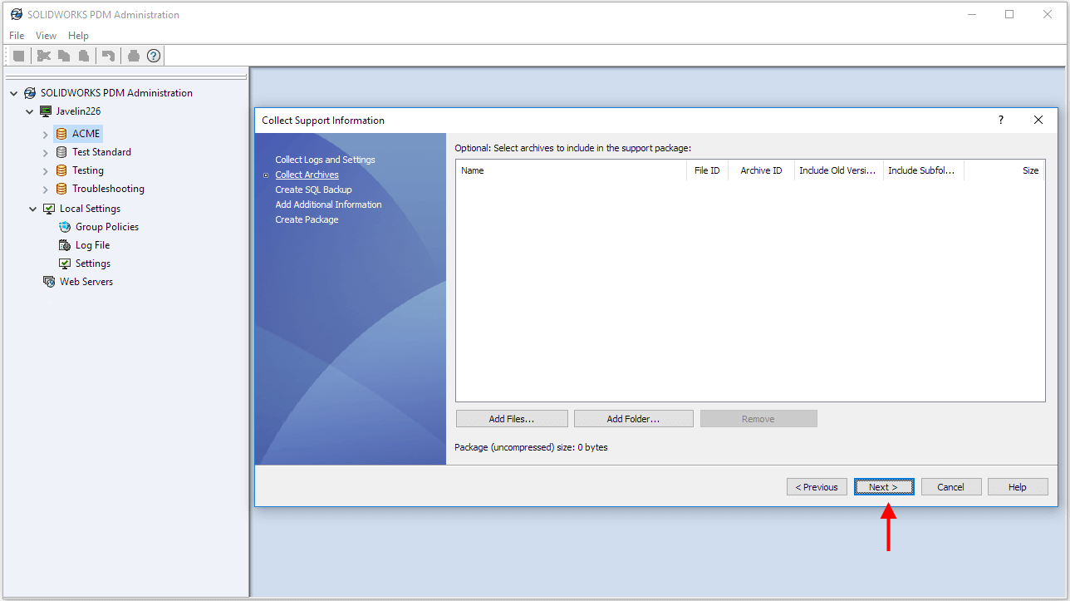This screenshot has width=1070, height=601.
Task: Open the Help question-mark toolbar icon
Action: [x=154, y=56]
